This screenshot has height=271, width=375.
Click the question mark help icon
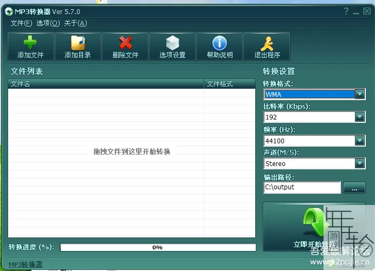pyautogui.click(x=346, y=11)
